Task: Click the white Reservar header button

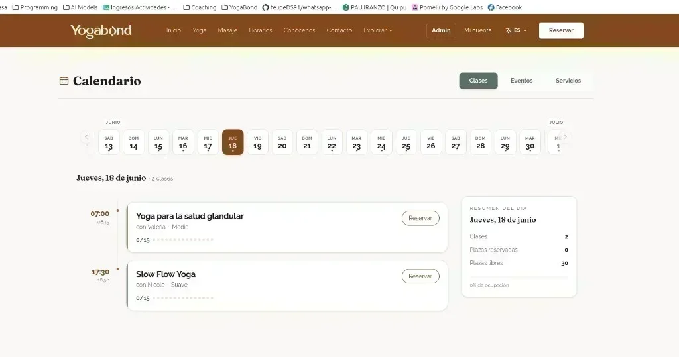Action: click(561, 30)
